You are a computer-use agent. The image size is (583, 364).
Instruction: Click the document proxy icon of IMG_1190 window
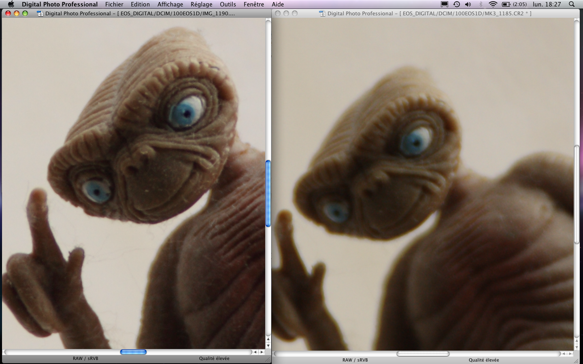click(x=40, y=13)
